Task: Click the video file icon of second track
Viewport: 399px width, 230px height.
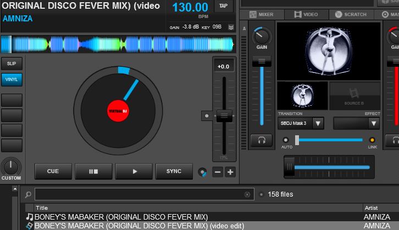Action: coord(30,226)
